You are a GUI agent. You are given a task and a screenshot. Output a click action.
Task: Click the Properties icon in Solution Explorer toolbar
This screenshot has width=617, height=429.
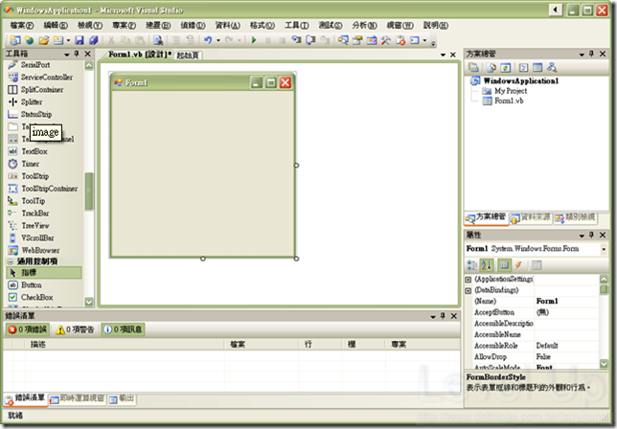click(x=473, y=68)
